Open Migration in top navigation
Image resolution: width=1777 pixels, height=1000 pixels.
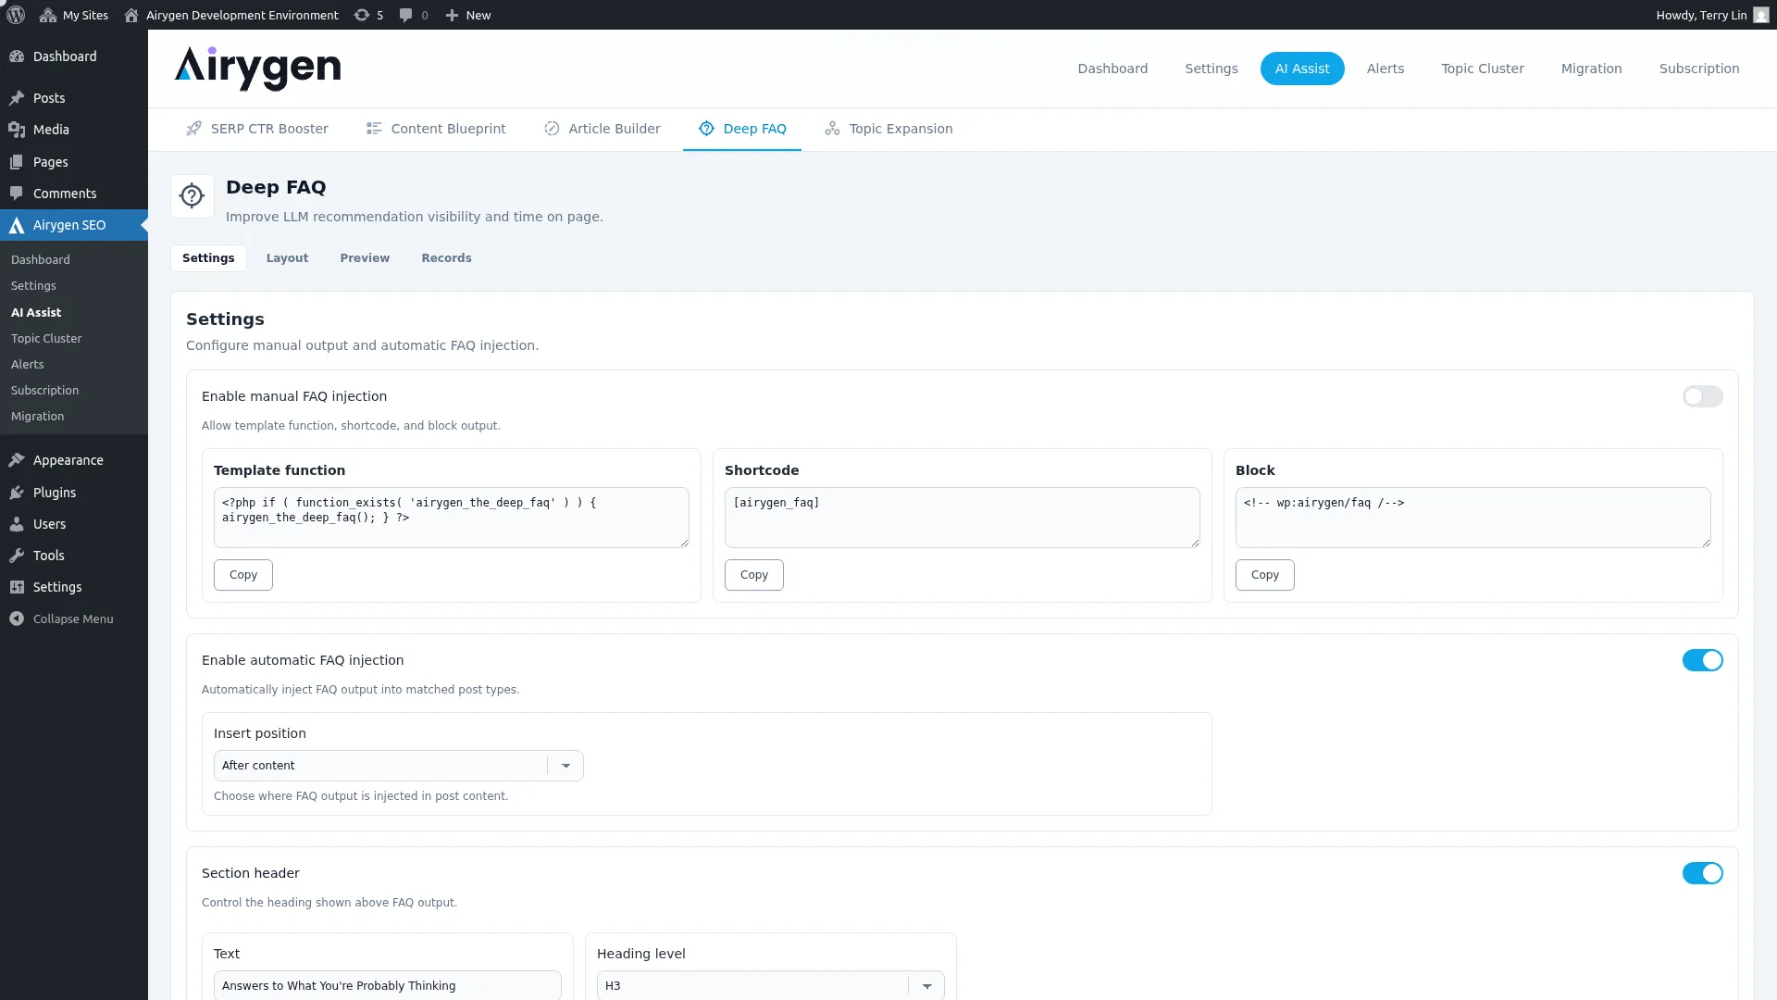[1591, 69]
